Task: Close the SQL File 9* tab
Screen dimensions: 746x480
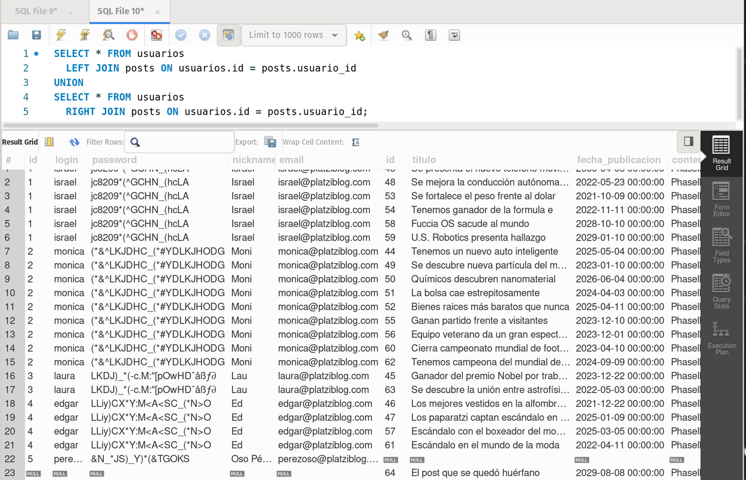Action: coord(71,11)
